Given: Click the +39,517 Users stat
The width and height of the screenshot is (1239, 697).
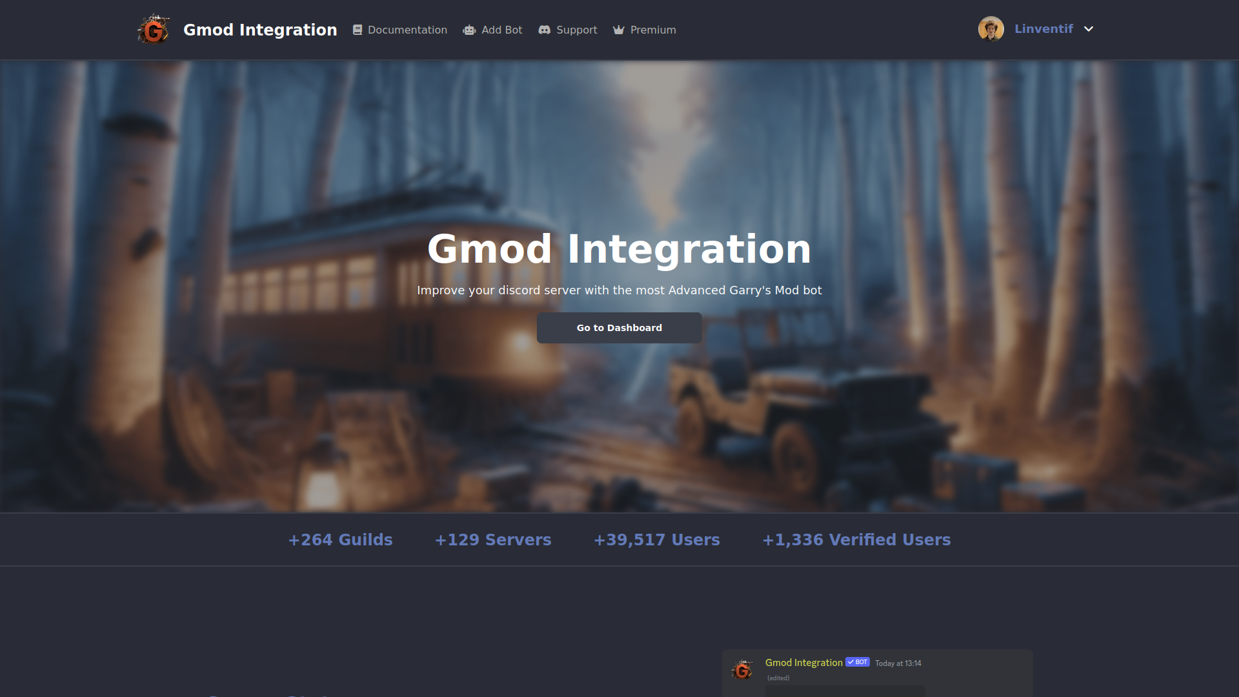Looking at the screenshot, I should pyautogui.click(x=657, y=540).
